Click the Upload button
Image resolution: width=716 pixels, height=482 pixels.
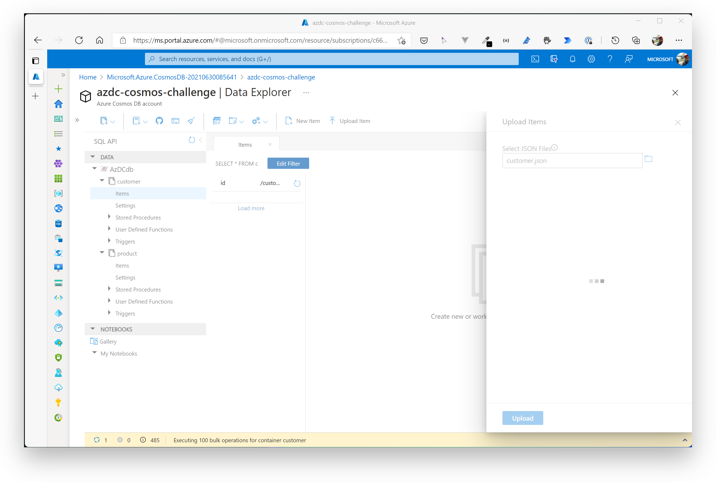(522, 418)
